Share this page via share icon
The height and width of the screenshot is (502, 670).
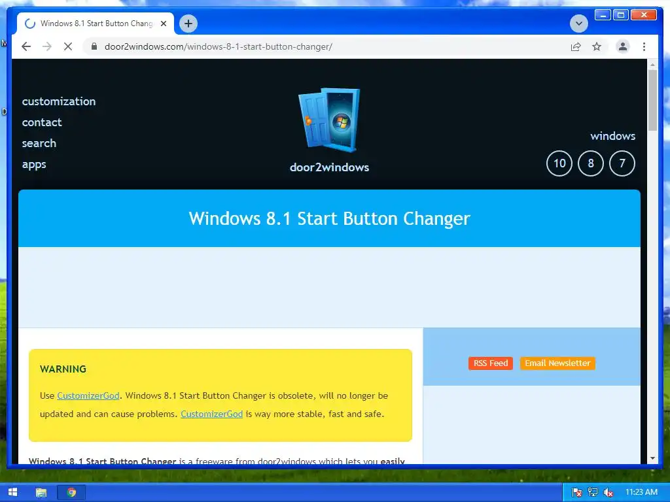pyautogui.click(x=576, y=46)
